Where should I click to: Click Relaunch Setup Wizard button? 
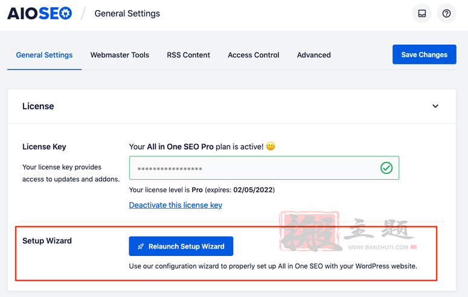[181, 246]
